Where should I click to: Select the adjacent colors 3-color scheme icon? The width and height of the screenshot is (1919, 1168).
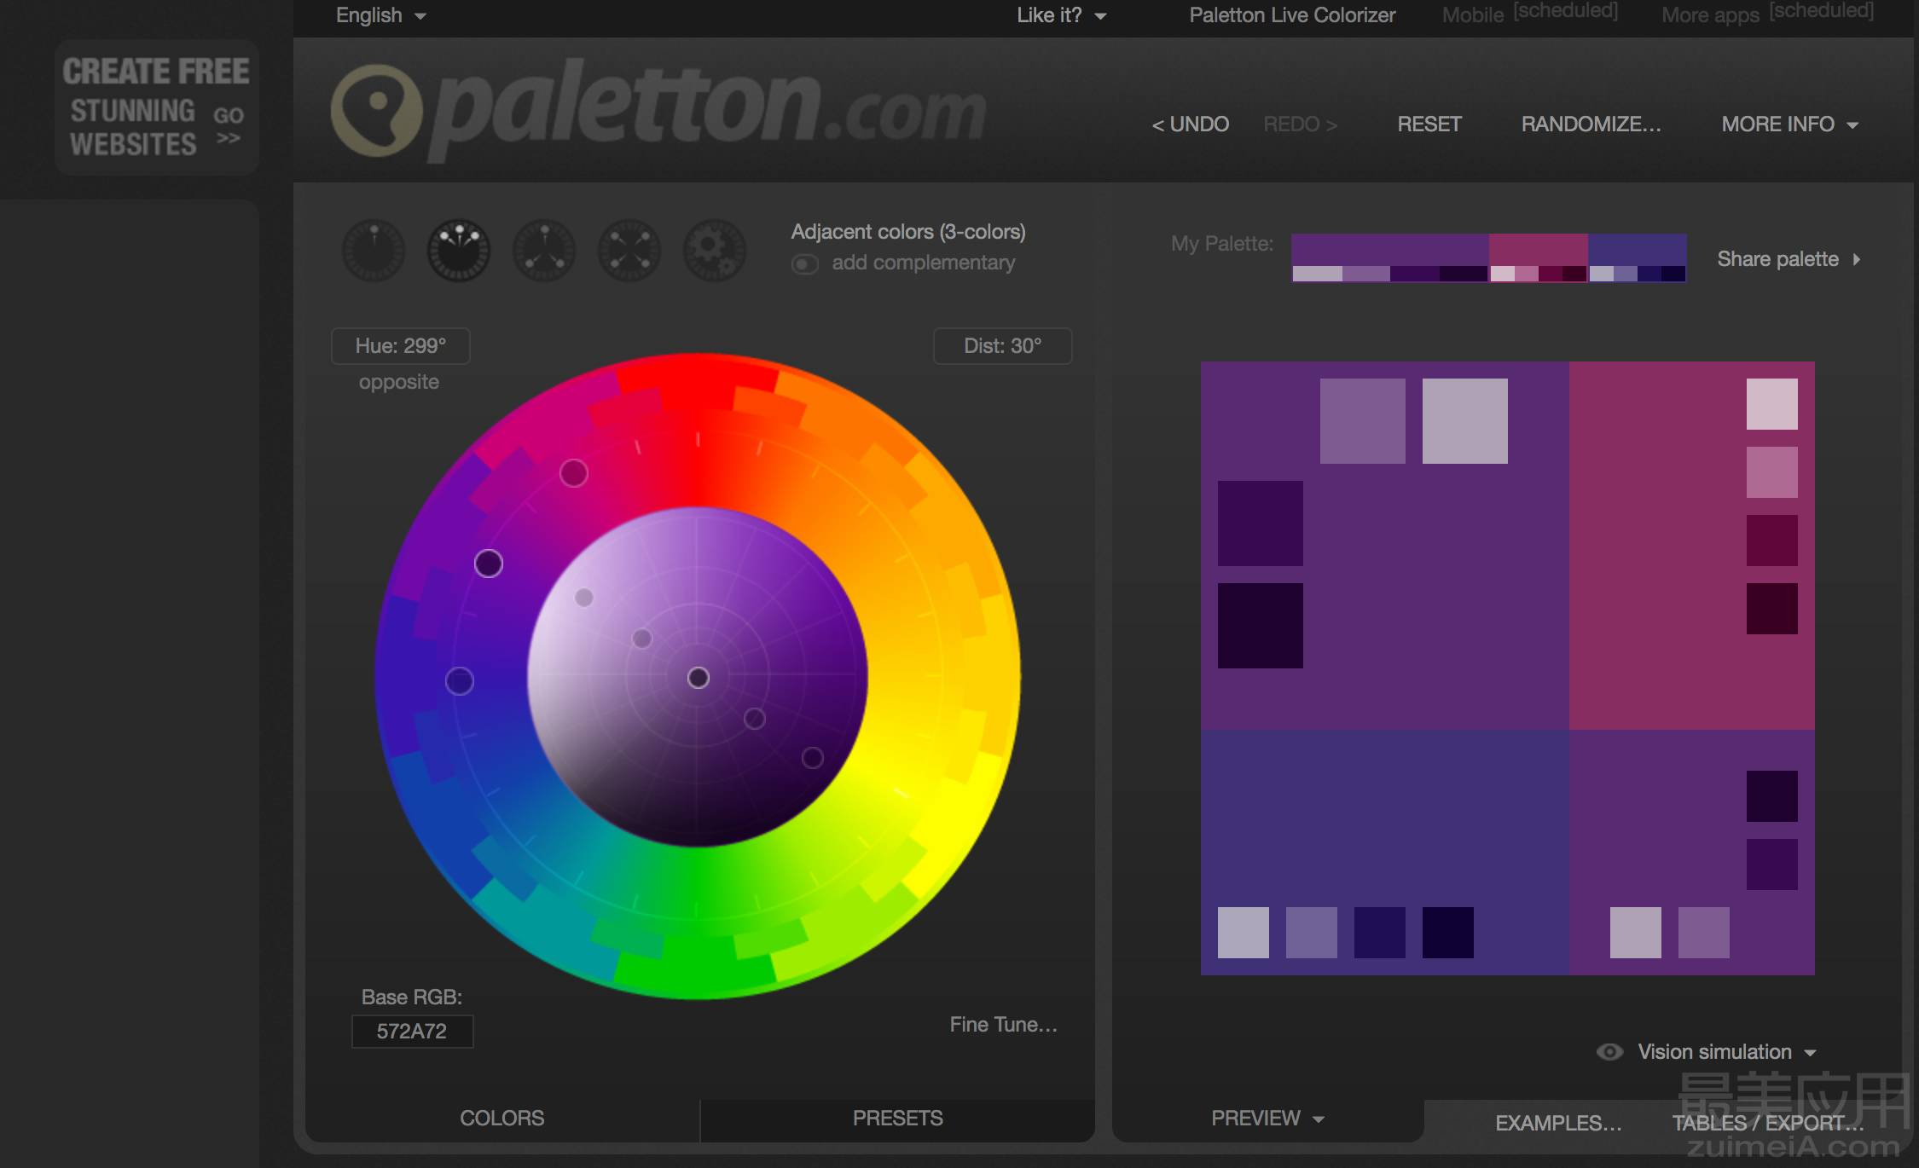[459, 251]
